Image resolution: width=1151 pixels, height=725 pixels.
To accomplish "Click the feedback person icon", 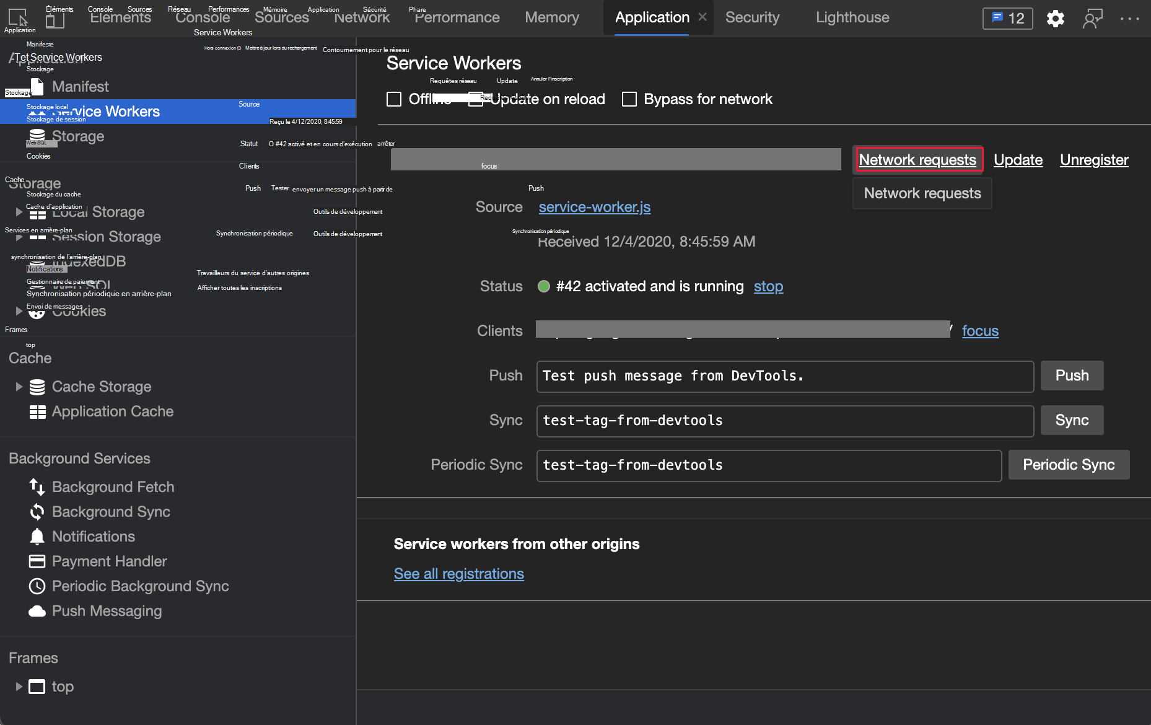I will click(x=1092, y=19).
